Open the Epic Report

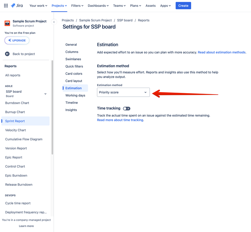(14, 157)
